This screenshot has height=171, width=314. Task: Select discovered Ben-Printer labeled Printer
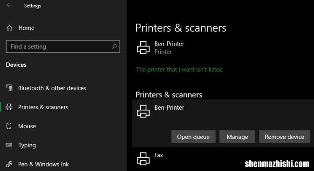coord(169,47)
